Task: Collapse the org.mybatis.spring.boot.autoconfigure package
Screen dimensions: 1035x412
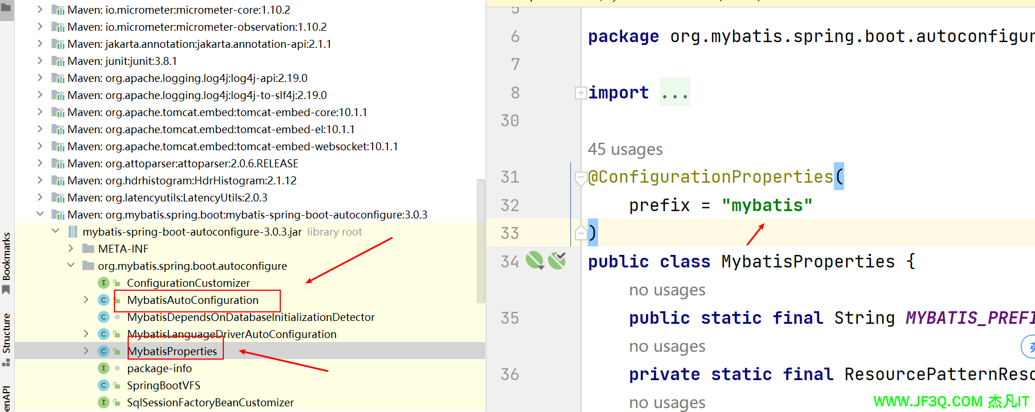Action: click(71, 266)
